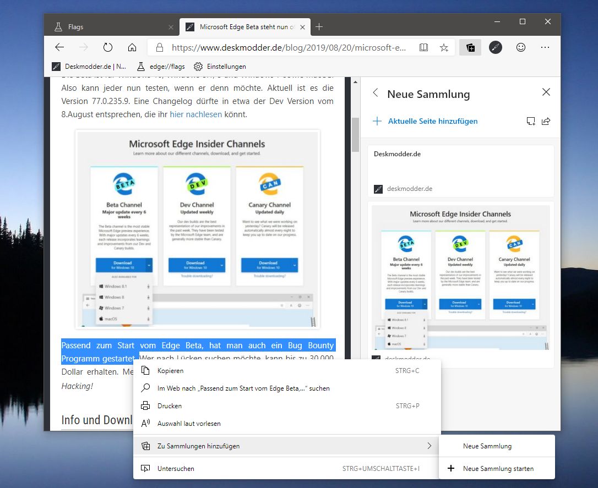Click share icon in collection pane
The height and width of the screenshot is (488, 598).
[x=546, y=121]
